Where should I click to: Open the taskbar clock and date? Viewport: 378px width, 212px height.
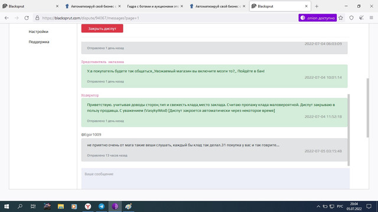pos(354,207)
